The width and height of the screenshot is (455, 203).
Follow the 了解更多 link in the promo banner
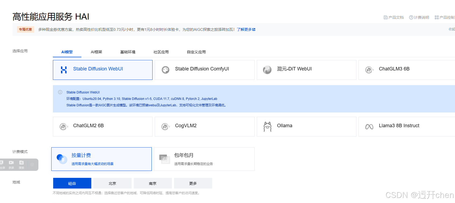(x=246, y=29)
